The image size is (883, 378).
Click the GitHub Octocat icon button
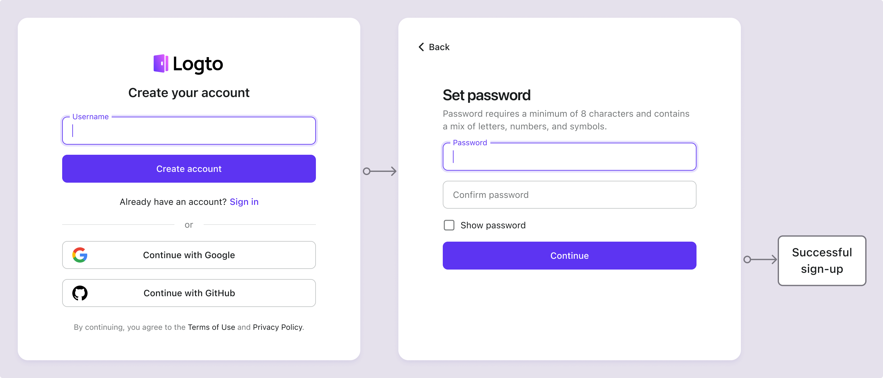79,293
